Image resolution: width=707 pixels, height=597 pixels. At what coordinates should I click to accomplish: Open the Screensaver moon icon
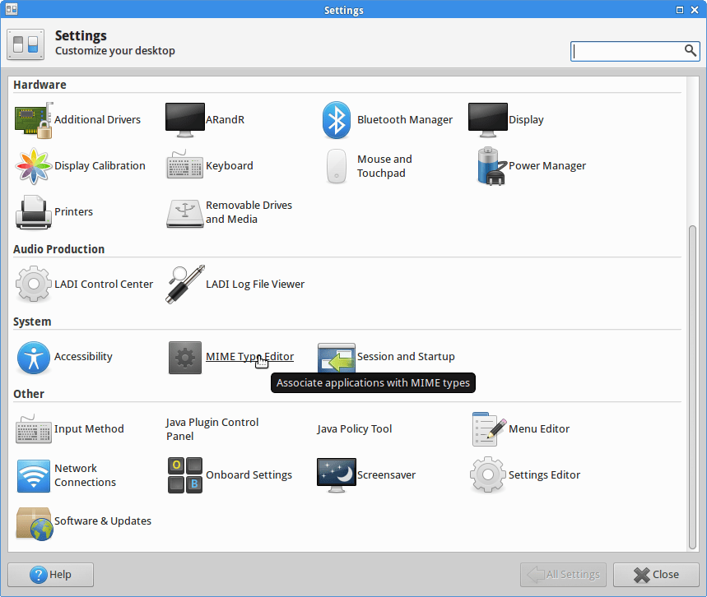[x=337, y=475]
